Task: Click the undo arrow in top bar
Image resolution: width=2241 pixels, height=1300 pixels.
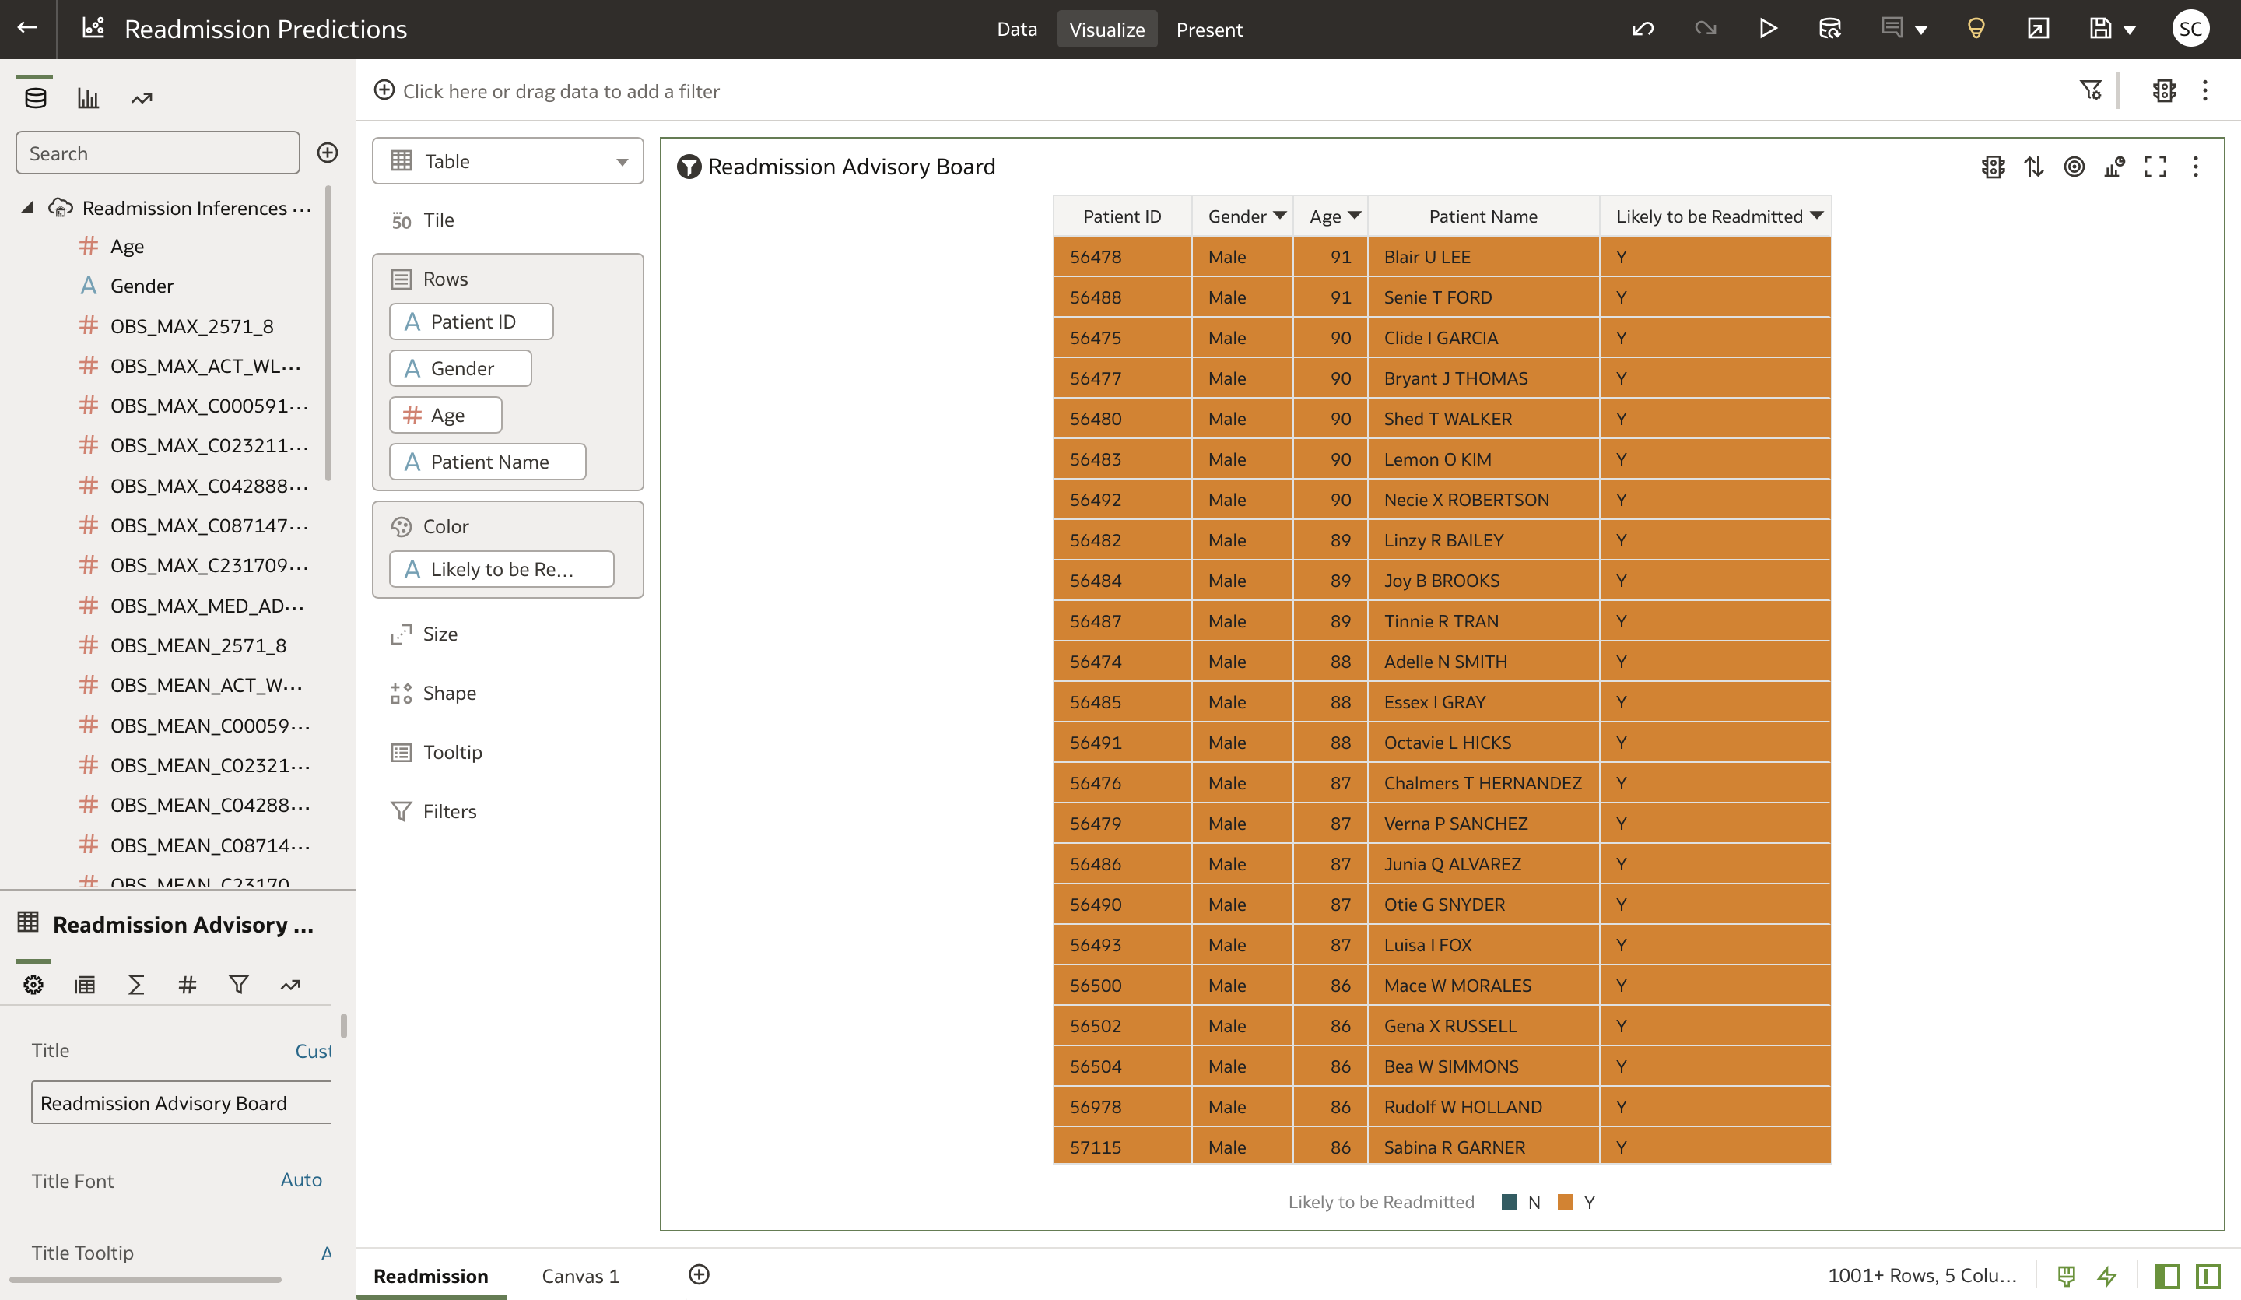Action: coord(1643,29)
